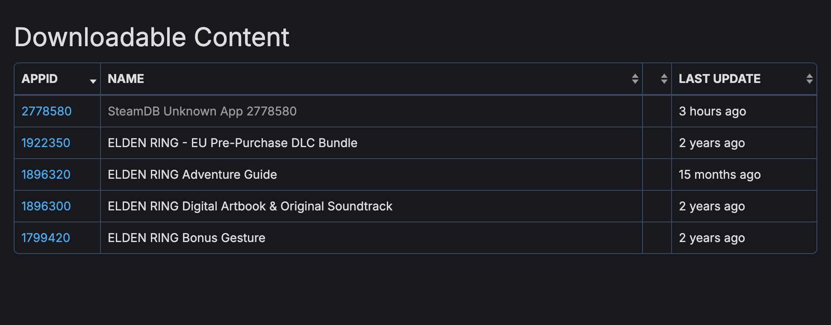Open app ID 1922350 link
This screenshot has height=325, width=831.
(46, 143)
